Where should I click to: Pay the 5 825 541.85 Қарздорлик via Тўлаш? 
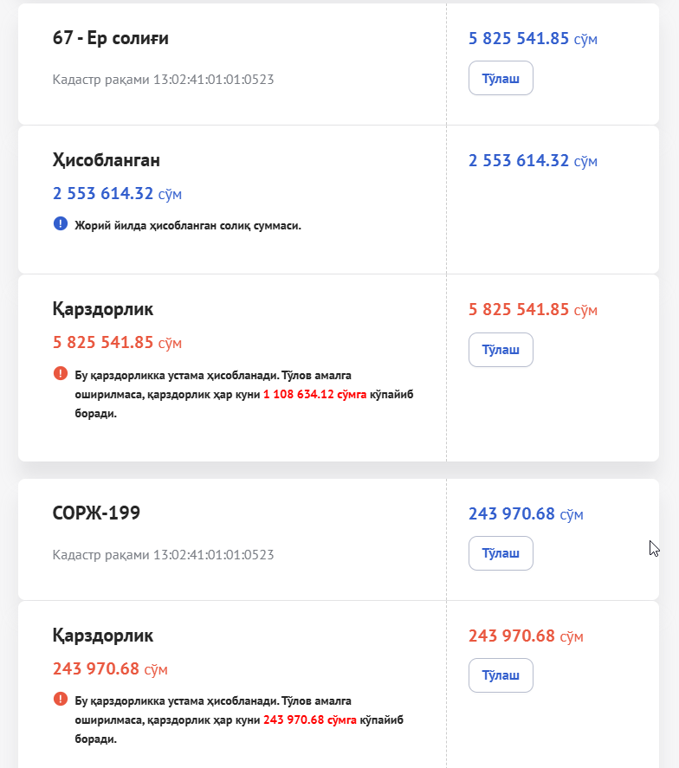[x=501, y=350]
